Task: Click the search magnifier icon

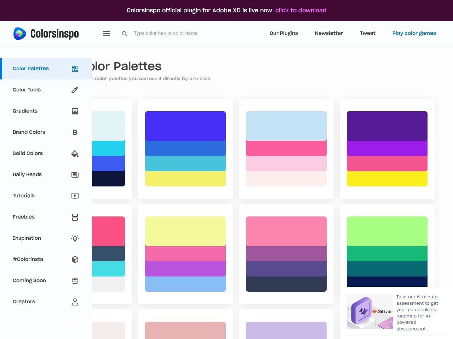Action: [x=125, y=34]
